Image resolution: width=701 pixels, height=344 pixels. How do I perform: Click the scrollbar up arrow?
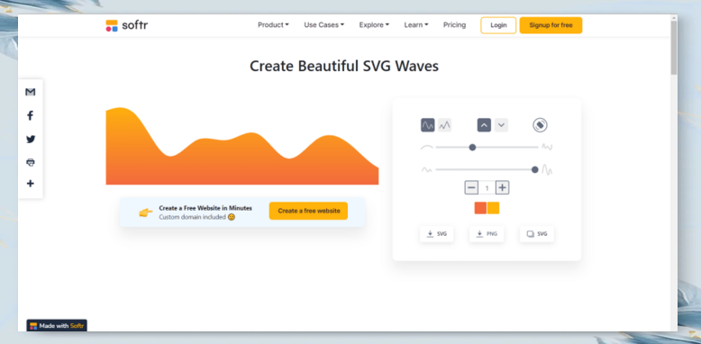674,17
